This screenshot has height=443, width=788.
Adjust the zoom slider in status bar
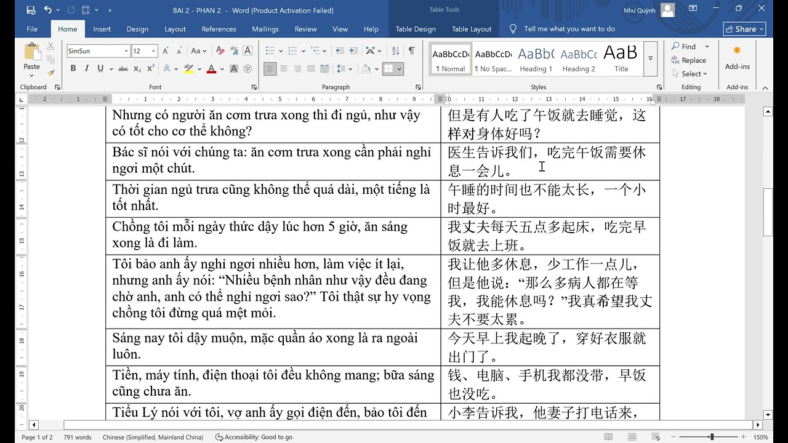[711, 437]
